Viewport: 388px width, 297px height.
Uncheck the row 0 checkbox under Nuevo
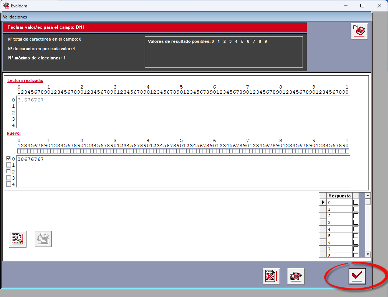tap(8, 158)
